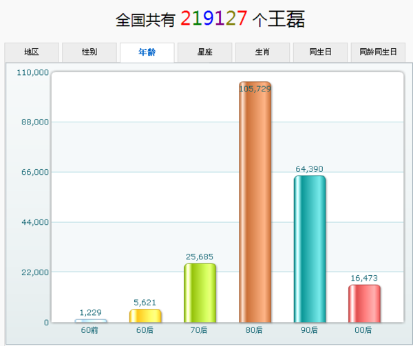Click the 80后 axis label

click(254, 330)
